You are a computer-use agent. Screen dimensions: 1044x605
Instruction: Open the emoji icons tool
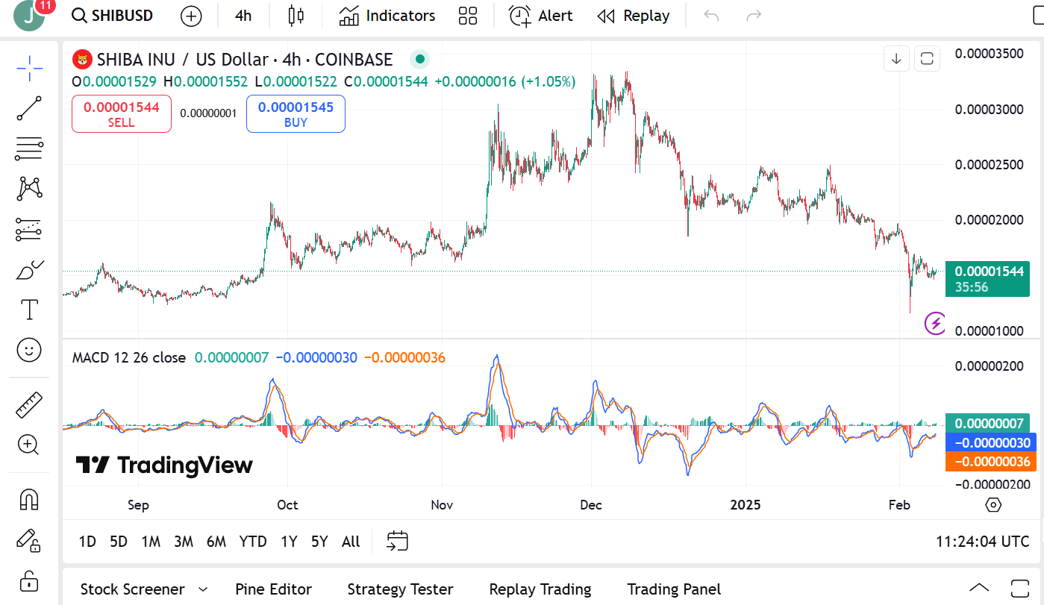pyautogui.click(x=29, y=350)
